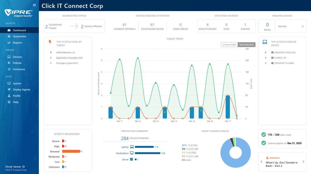311x174 pixels.
Task: Click the power icon beside Derek Tanner
Action: pyautogui.click(x=24, y=167)
